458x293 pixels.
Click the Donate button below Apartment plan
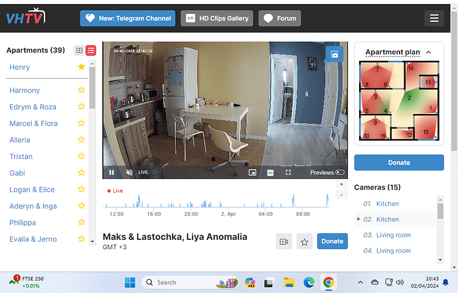pos(399,162)
